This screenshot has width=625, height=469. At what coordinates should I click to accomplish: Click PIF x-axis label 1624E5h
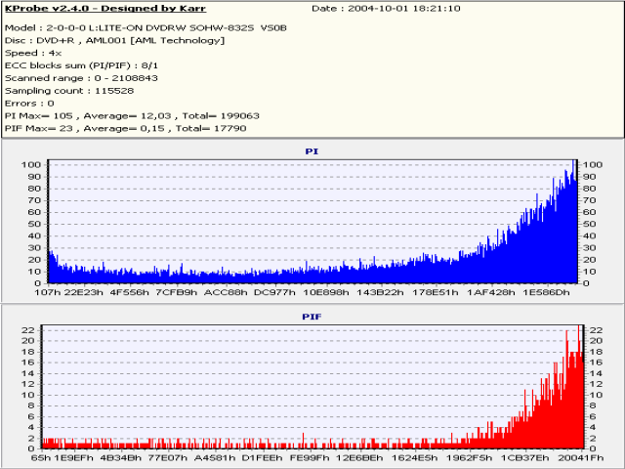pos(414,458)
